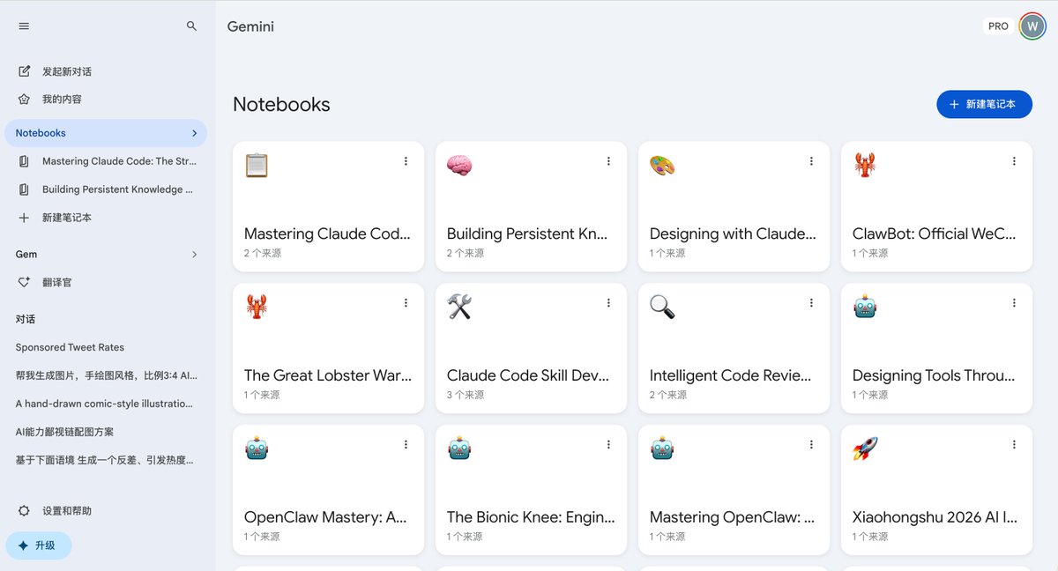Open more options for Mastering Claude Code card
The height and width of the screenshot is (571, 1058).
406,161
